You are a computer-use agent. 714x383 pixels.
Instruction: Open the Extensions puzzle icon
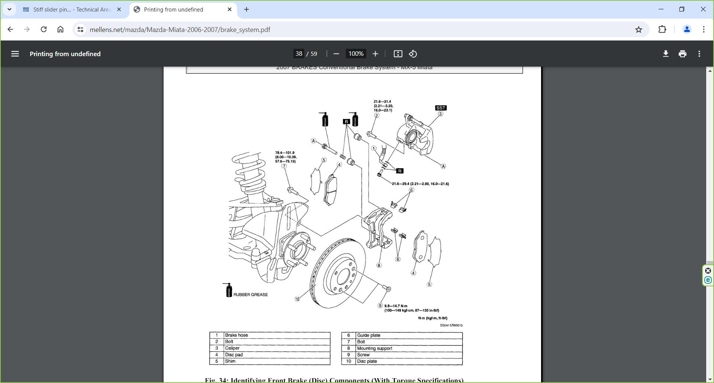662,30
